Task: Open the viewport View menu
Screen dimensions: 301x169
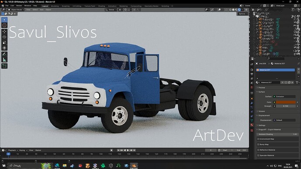Action: pos(28,10)
